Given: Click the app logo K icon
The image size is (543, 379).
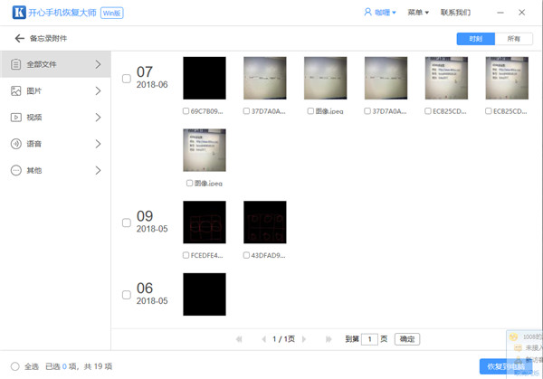Looking at the screenshot, I should (19, 13).
